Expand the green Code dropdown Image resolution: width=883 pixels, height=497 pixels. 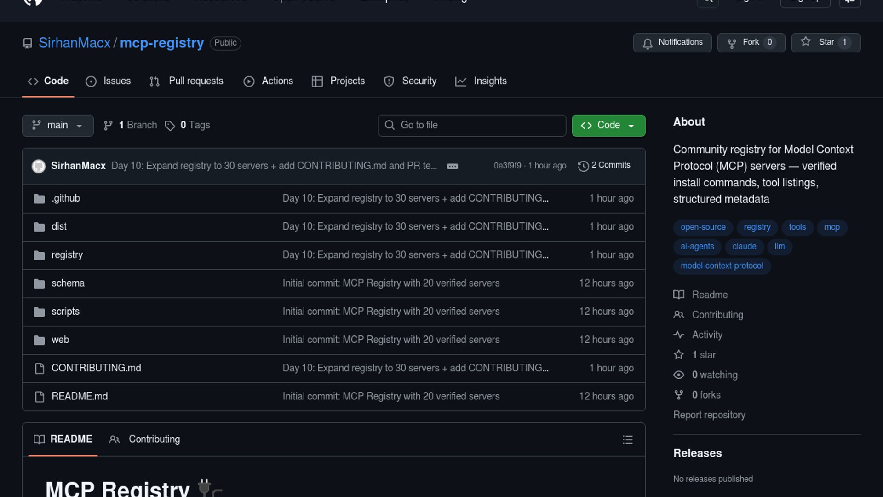pyautogui.click(x=608, y=126)
